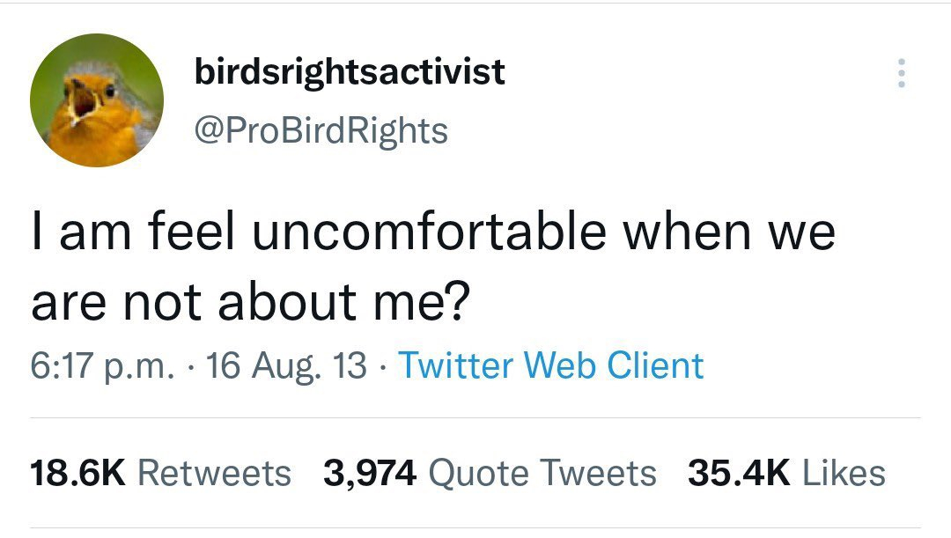Click the robin bird profile picture

97,100
